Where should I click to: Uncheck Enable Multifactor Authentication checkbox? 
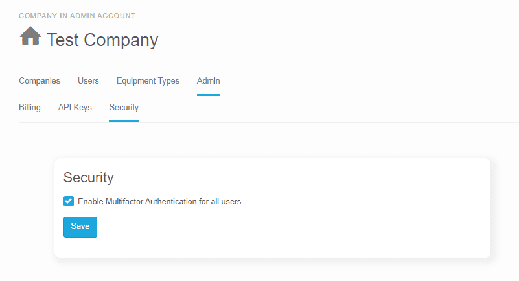[69, 201]
